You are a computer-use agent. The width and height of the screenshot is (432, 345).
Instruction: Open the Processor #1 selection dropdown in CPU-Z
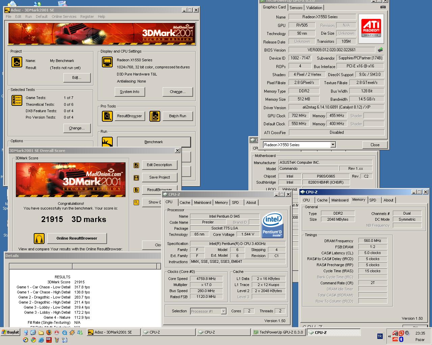point(223,311)
